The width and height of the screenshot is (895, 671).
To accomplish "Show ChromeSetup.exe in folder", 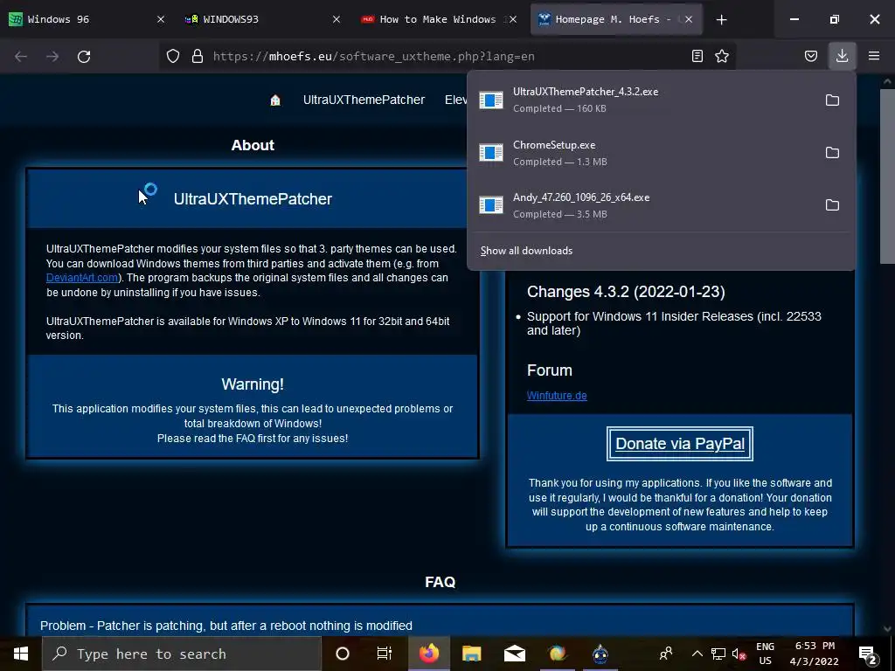I will (832, 152).
